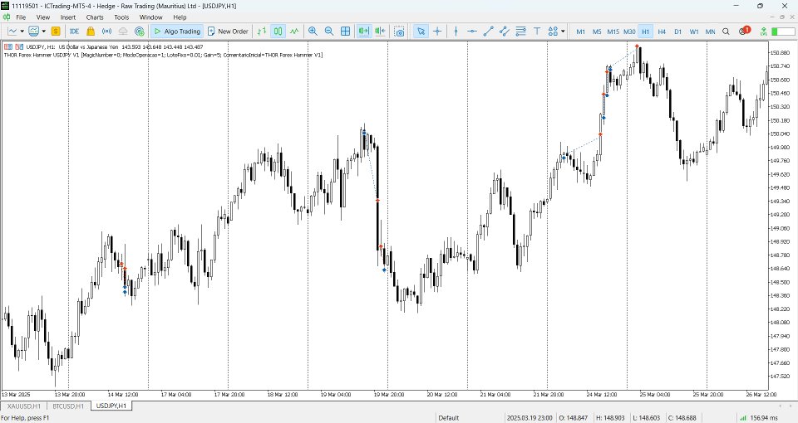Screen dimensions: 798x423
Task: Click the 150.880 price axis label
Action: [x=781, y=52]
